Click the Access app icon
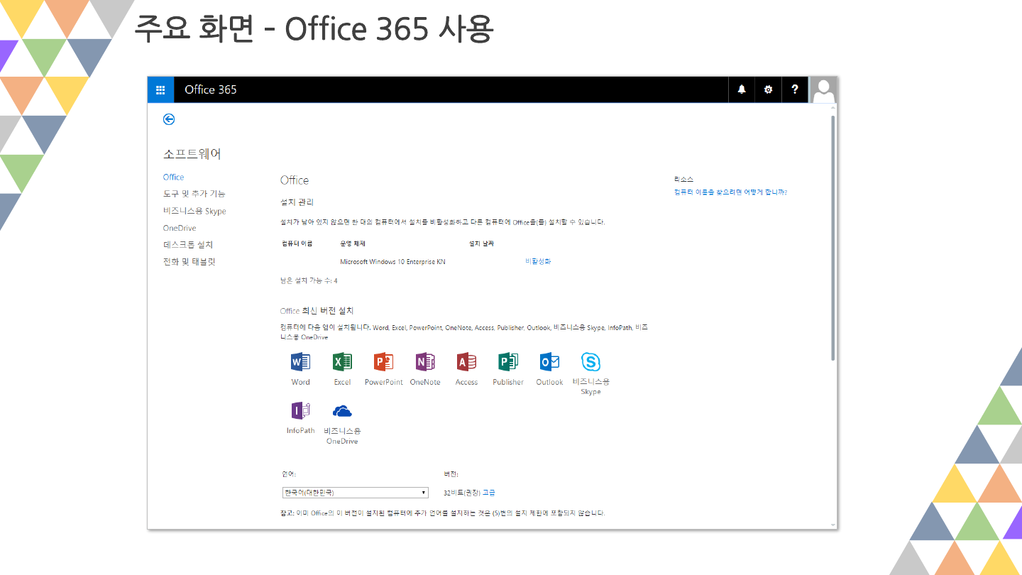The image size is (1022, 575). point(466,362)
